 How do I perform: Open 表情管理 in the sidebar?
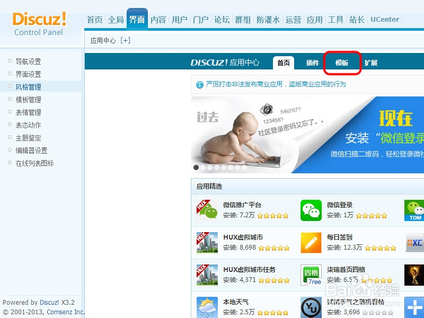click(29, 112)
